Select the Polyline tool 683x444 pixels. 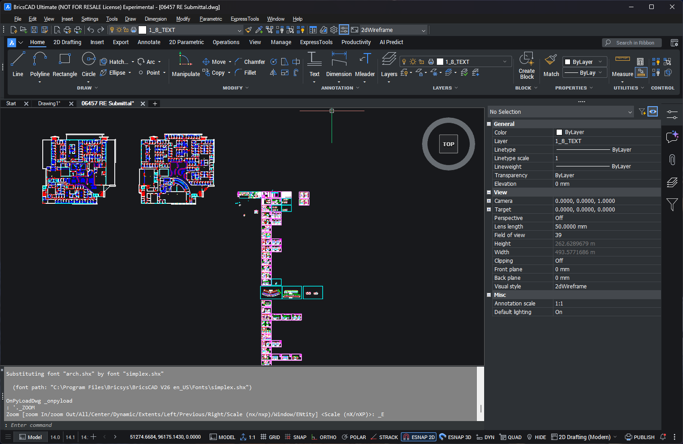pos(40,64)
